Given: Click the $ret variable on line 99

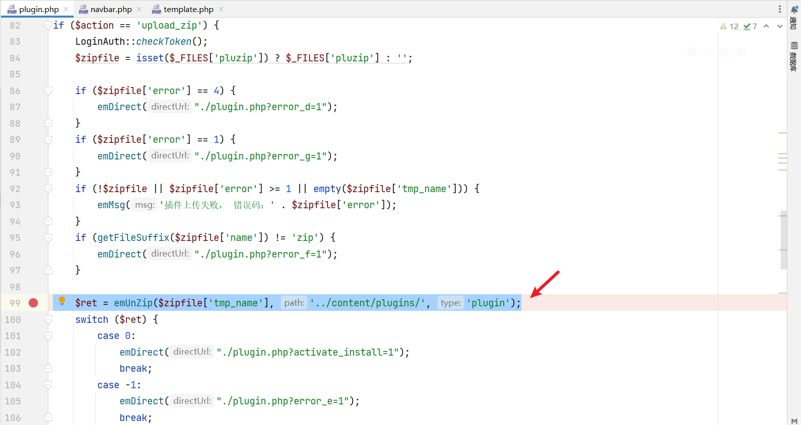Looking at the screenshot, I should (x=86, y=303).
